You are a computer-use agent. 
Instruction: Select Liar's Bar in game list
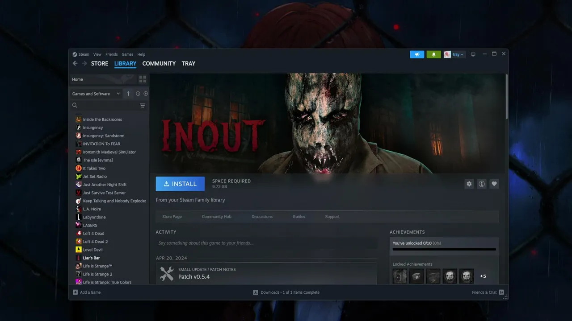91,258
